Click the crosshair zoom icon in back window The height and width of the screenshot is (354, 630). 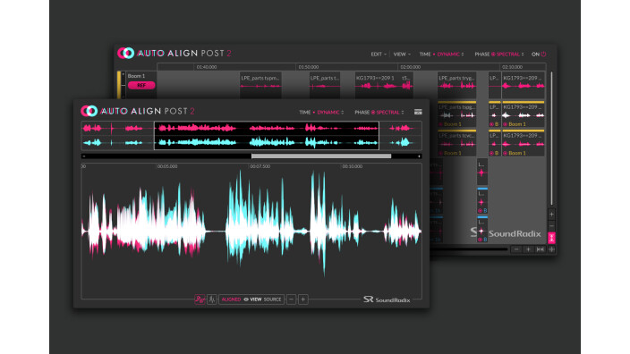pyautogui.click(x=551, y=249)
